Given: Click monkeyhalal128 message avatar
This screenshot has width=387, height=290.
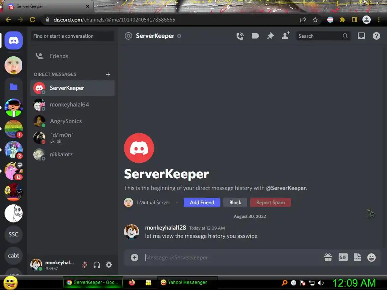Looking at the screenshot, I should click(x=132, y=231).
